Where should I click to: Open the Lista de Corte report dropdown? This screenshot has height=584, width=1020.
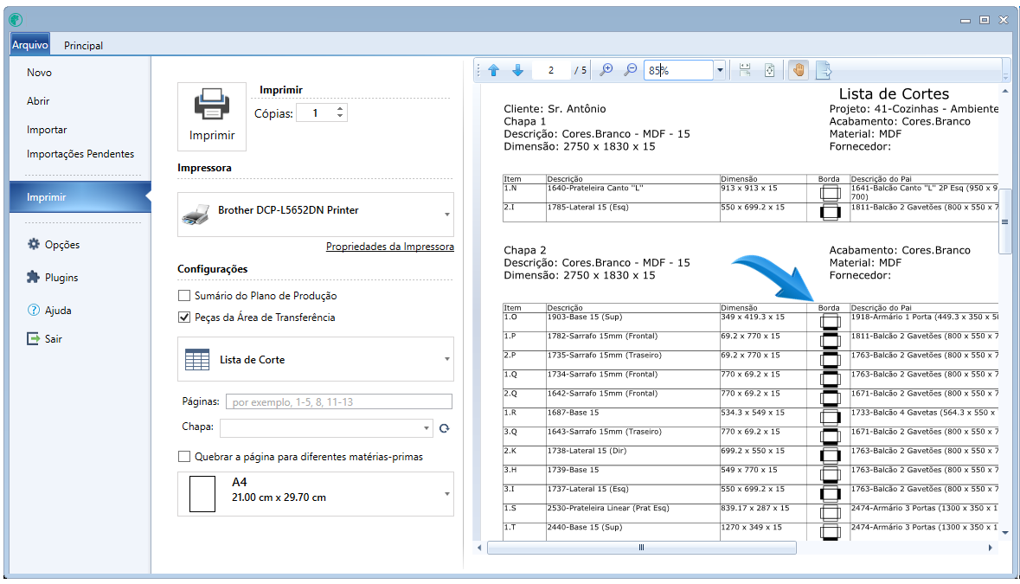tap(316, 359)
